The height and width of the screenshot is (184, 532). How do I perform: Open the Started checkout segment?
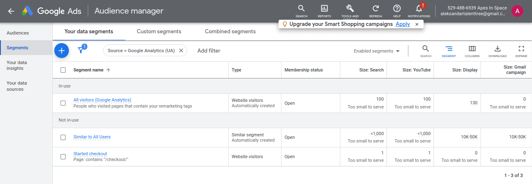(90, 154)
